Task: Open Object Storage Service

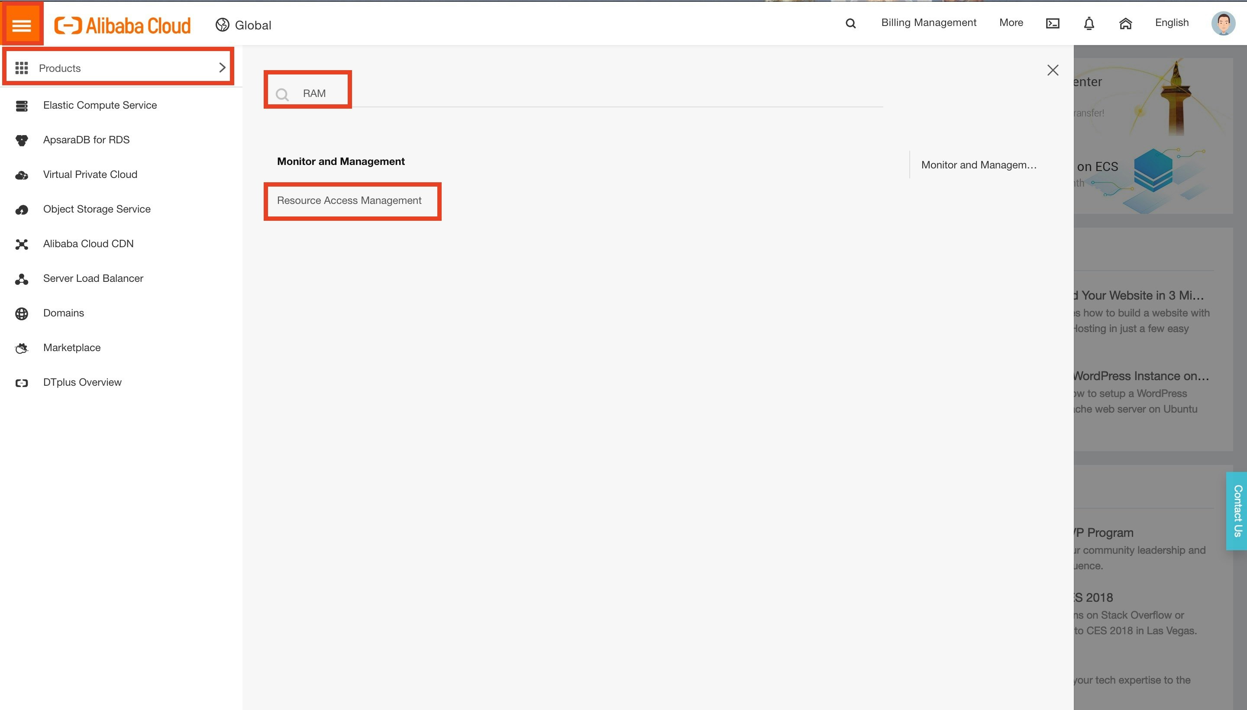Action: [97, 209]
